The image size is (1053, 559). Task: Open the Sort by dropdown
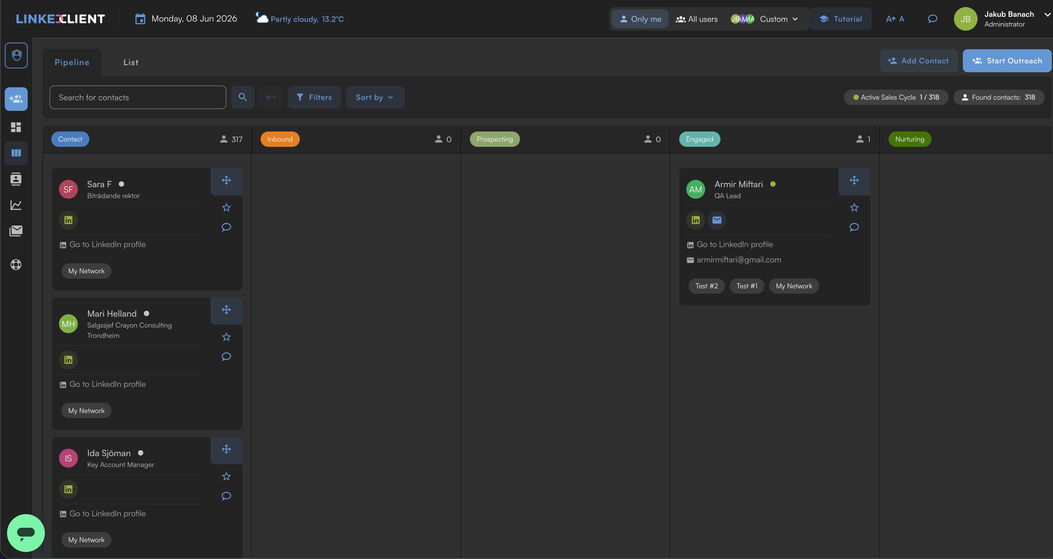point(375,97)
